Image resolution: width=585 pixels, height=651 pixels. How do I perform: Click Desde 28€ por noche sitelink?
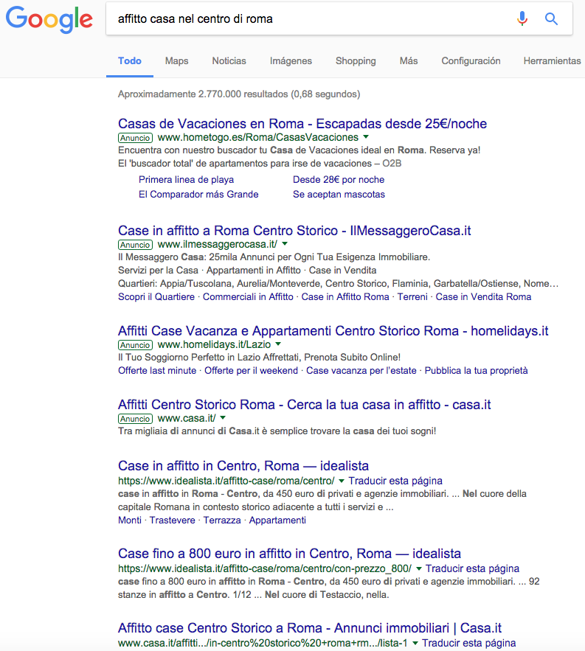339,180
